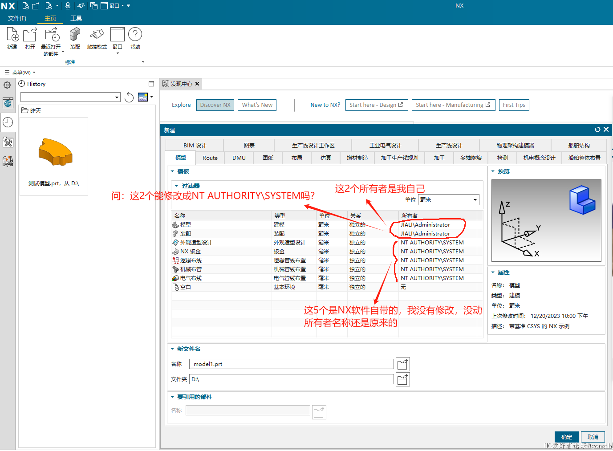
Task: Click the 文件夹 path input field
Action: click(x=292, y=379)
